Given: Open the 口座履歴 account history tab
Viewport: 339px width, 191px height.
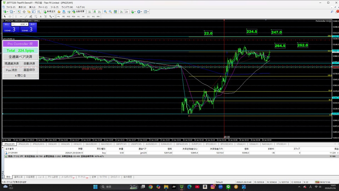Looking at the screenshot, I should [x=30, y=177].
